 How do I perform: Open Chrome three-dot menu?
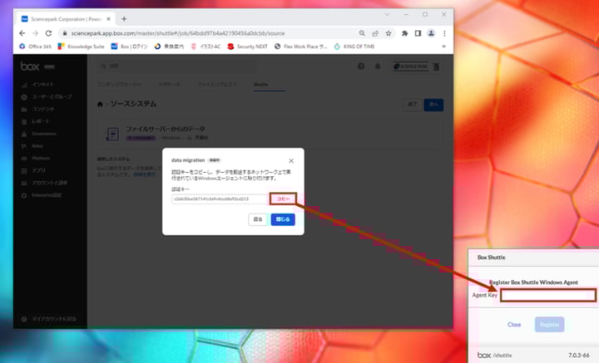444,32
